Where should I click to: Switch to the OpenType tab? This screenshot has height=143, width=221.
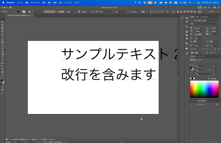point(204,17)
